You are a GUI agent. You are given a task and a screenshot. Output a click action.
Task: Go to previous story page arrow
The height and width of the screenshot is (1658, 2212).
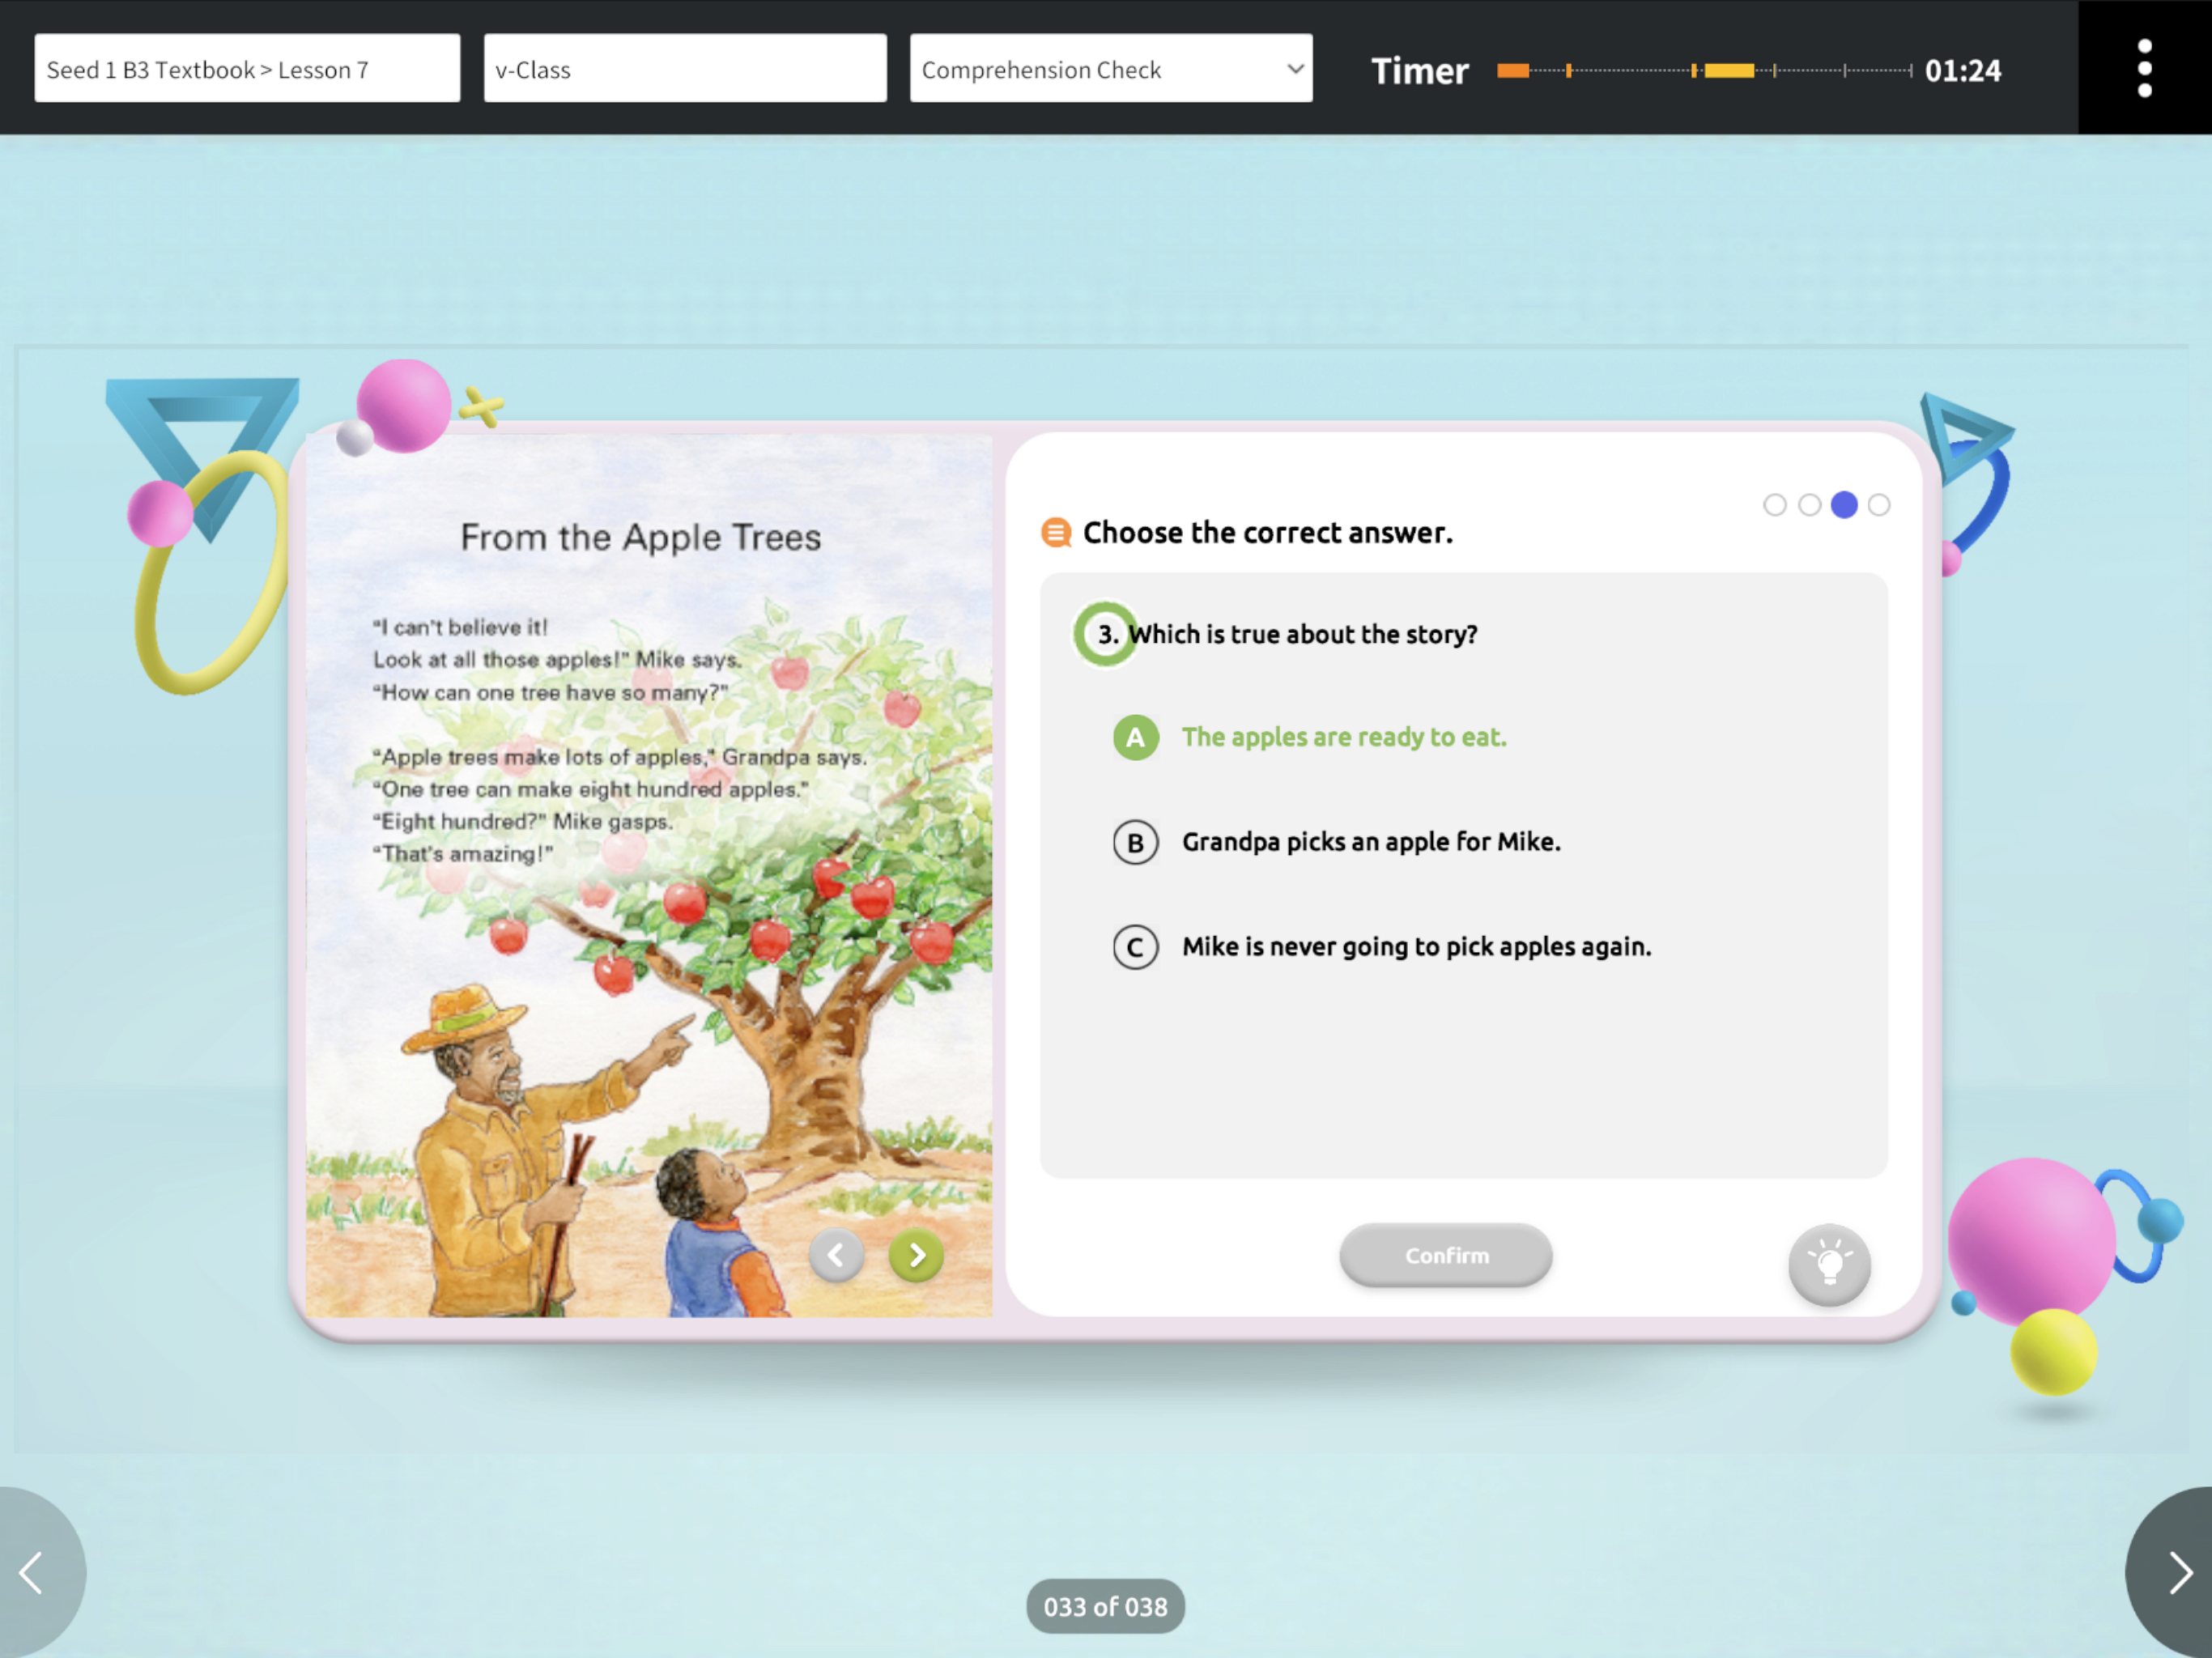coord(836,1255)
